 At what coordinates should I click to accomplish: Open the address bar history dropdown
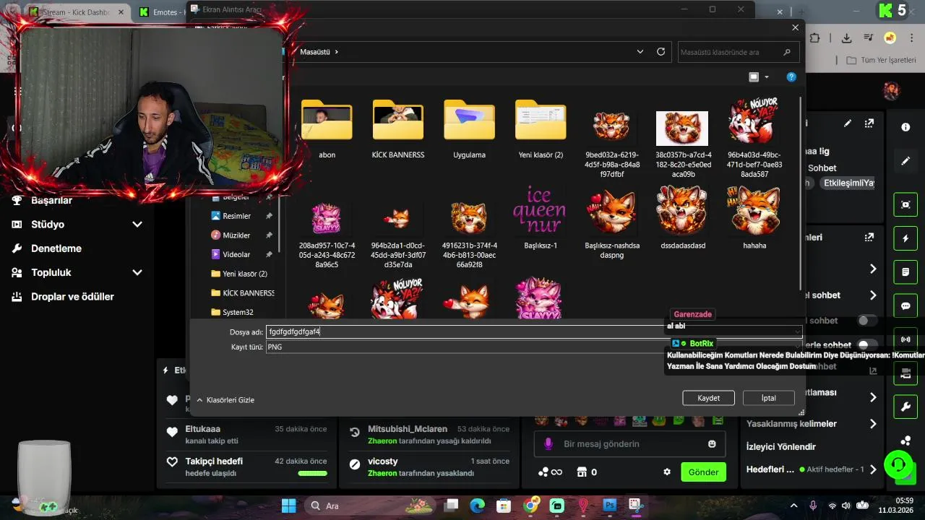640,52
